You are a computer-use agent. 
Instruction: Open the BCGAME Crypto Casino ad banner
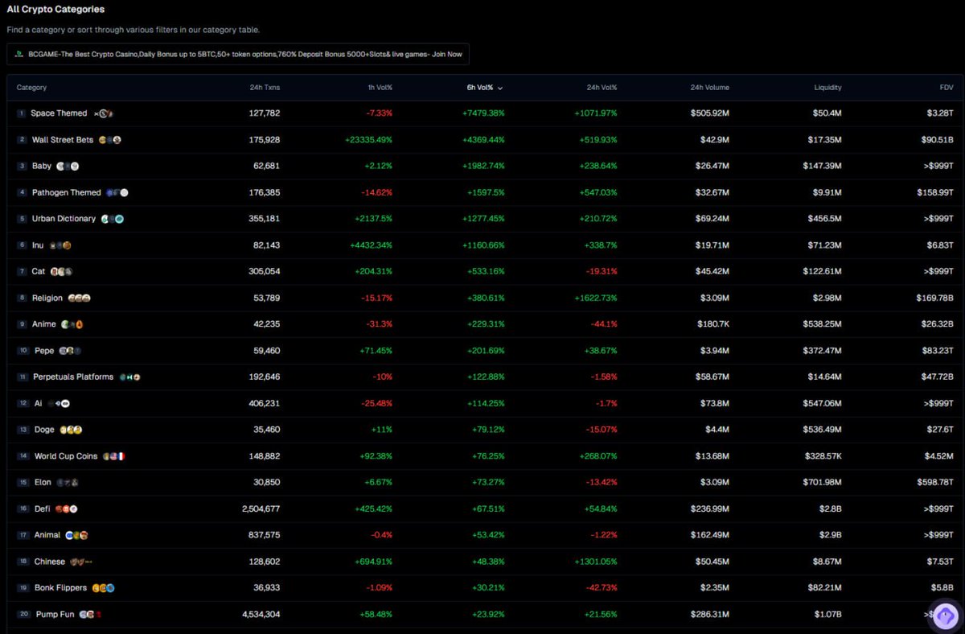pos(238,55)
